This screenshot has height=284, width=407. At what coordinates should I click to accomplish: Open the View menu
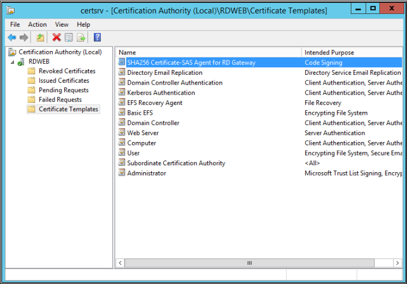click(62, 24)
